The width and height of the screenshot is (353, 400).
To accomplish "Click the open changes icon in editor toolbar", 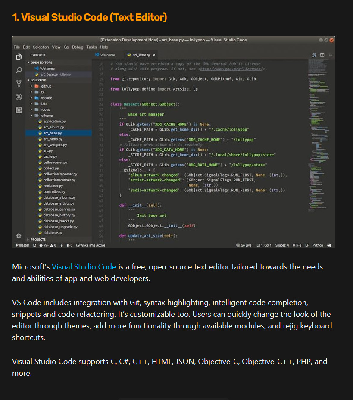I will (314, 55).
